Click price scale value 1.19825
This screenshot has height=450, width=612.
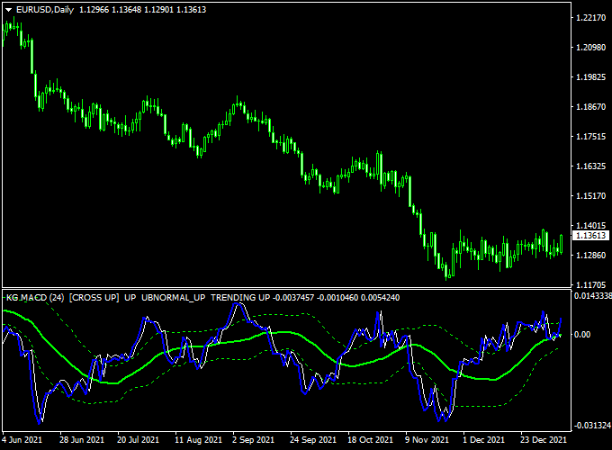[x=591, y=76]
